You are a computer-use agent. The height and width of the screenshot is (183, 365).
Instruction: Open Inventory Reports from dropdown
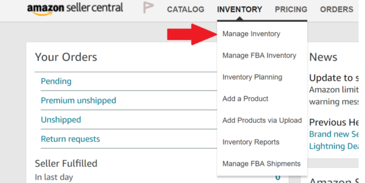tap(251, 142)
